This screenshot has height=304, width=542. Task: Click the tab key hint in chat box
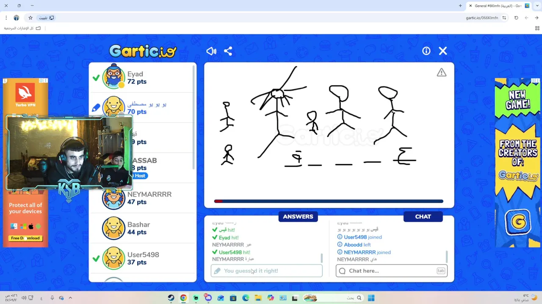[x=441, y=271]
